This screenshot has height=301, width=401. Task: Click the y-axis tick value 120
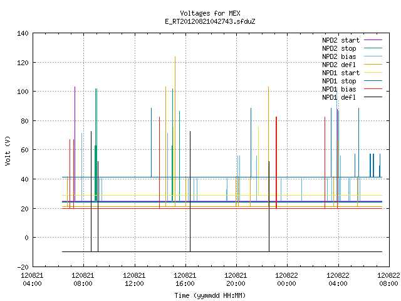click(x=23, y=63)
